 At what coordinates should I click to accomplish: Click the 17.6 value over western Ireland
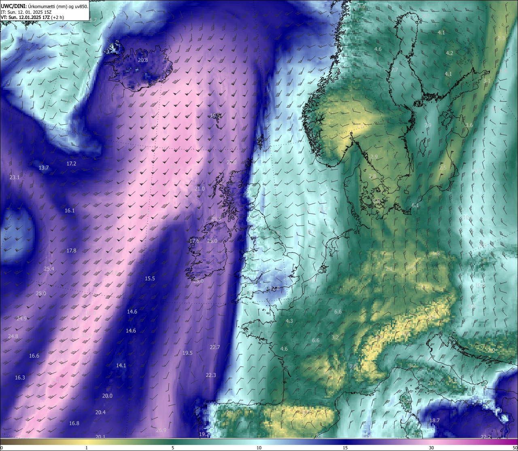click(194, 241)
